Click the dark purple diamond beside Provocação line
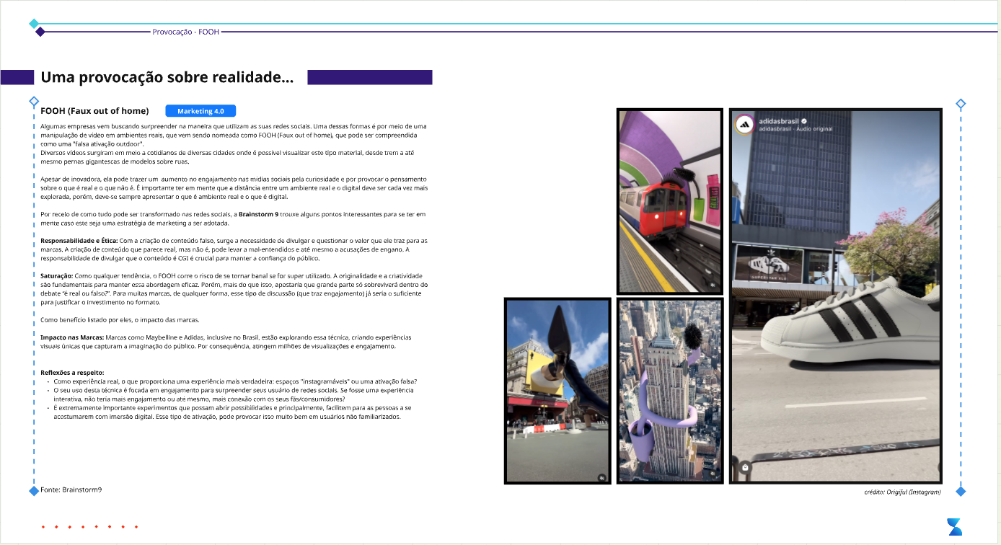The width and height of the screenshot is (1001, 545). click(x=40, y=32)
